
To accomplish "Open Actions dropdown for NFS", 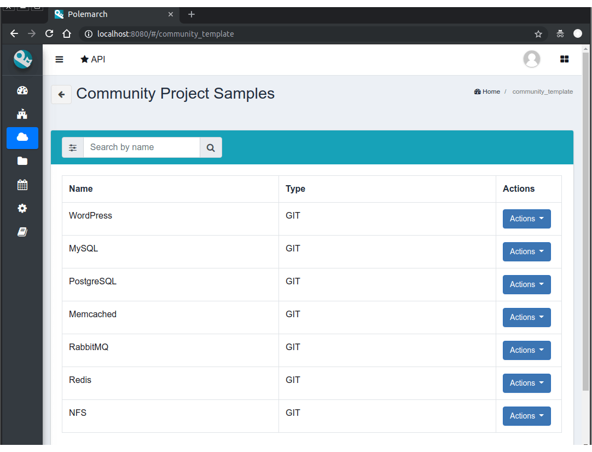I will (x=527, y=416).
